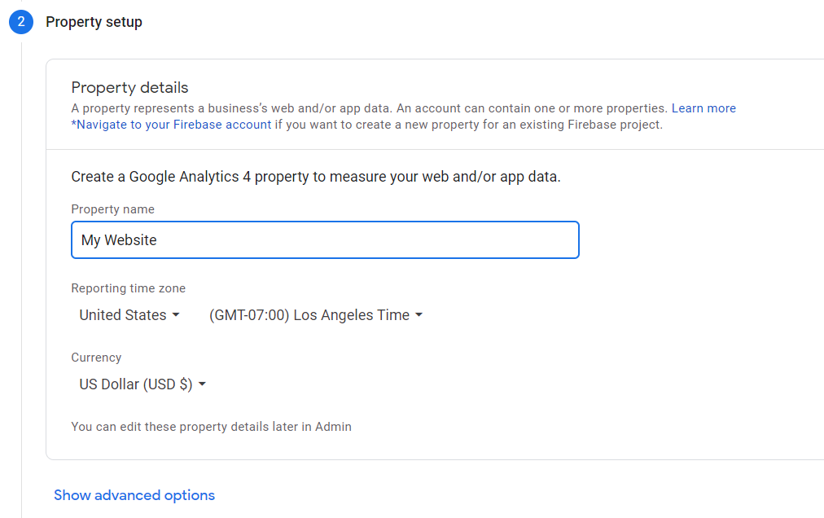
Task: Follow the Navigate to your Firebase account link
Action: [x=173, y=125]
